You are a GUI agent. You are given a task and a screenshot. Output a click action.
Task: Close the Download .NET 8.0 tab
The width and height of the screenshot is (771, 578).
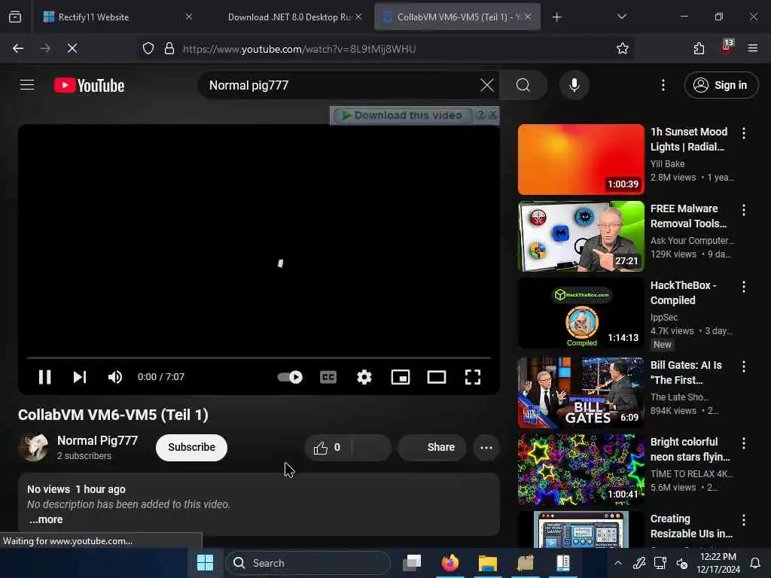click(x=358, y=17)
